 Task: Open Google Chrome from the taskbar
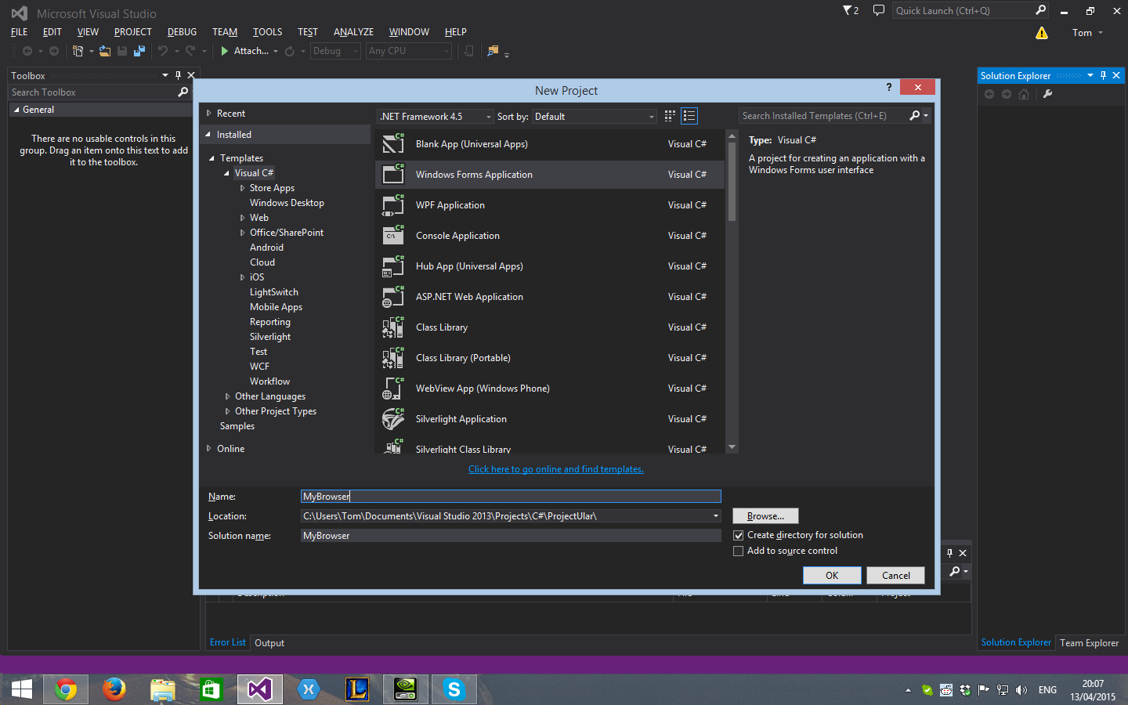pyautogui.click(x=66, y=689)
